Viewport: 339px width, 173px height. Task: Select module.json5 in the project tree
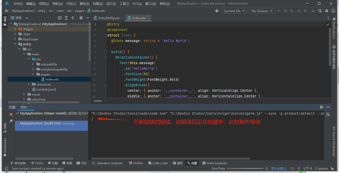pos(46,90)
